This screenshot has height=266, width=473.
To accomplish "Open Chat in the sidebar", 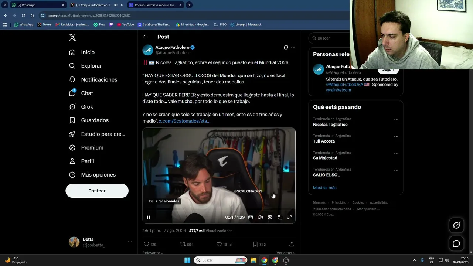I will [81, 93].
